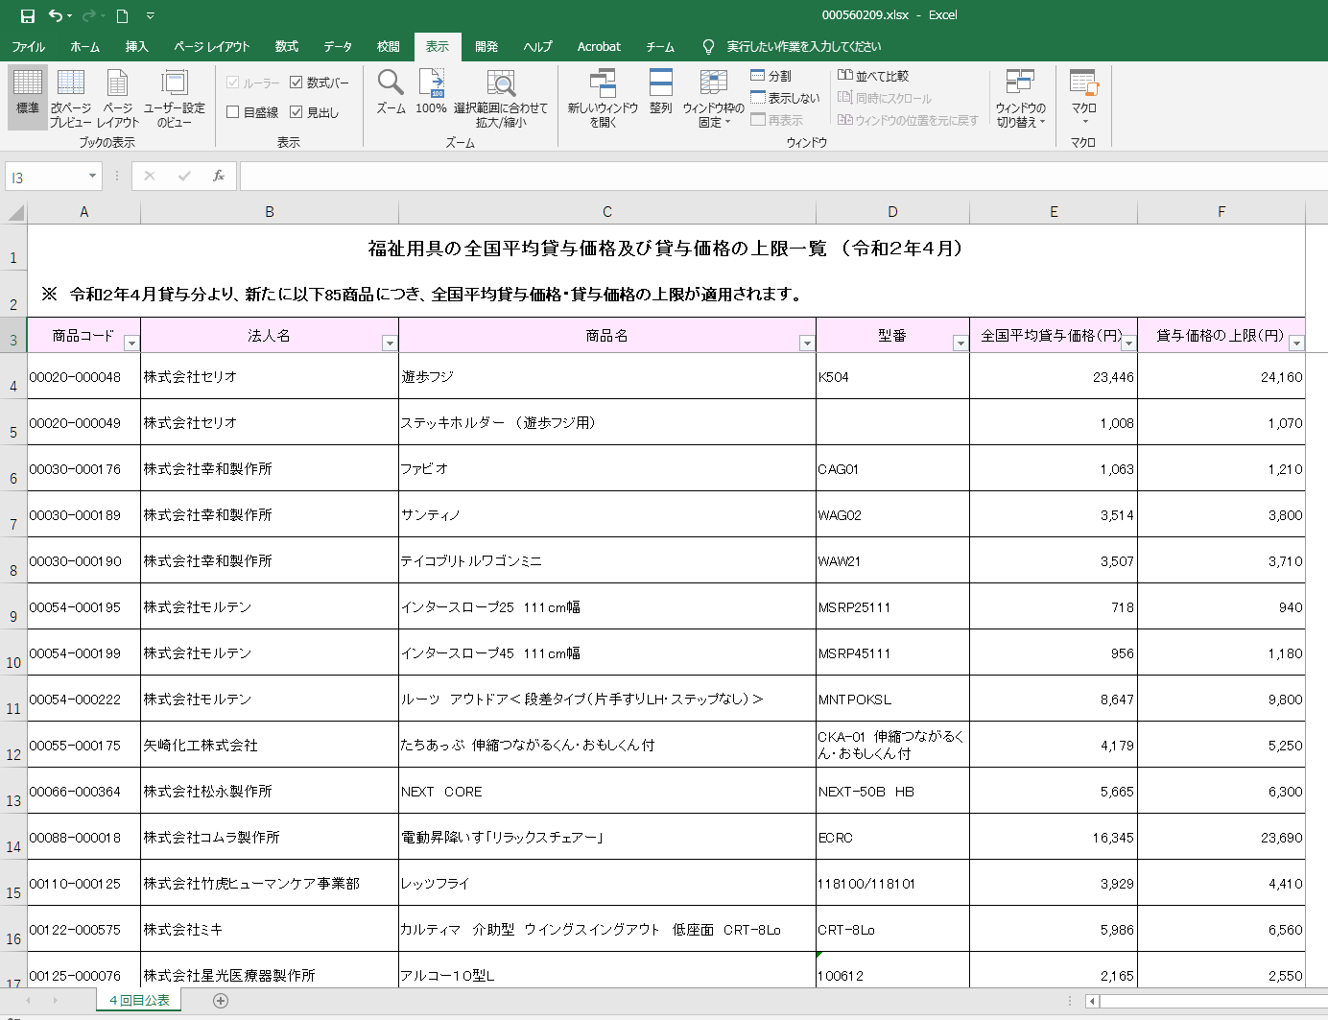The width and height of the screenshot is (1328, 1020).
Task: Select row 9 header
Action: [x=13, y=606]
